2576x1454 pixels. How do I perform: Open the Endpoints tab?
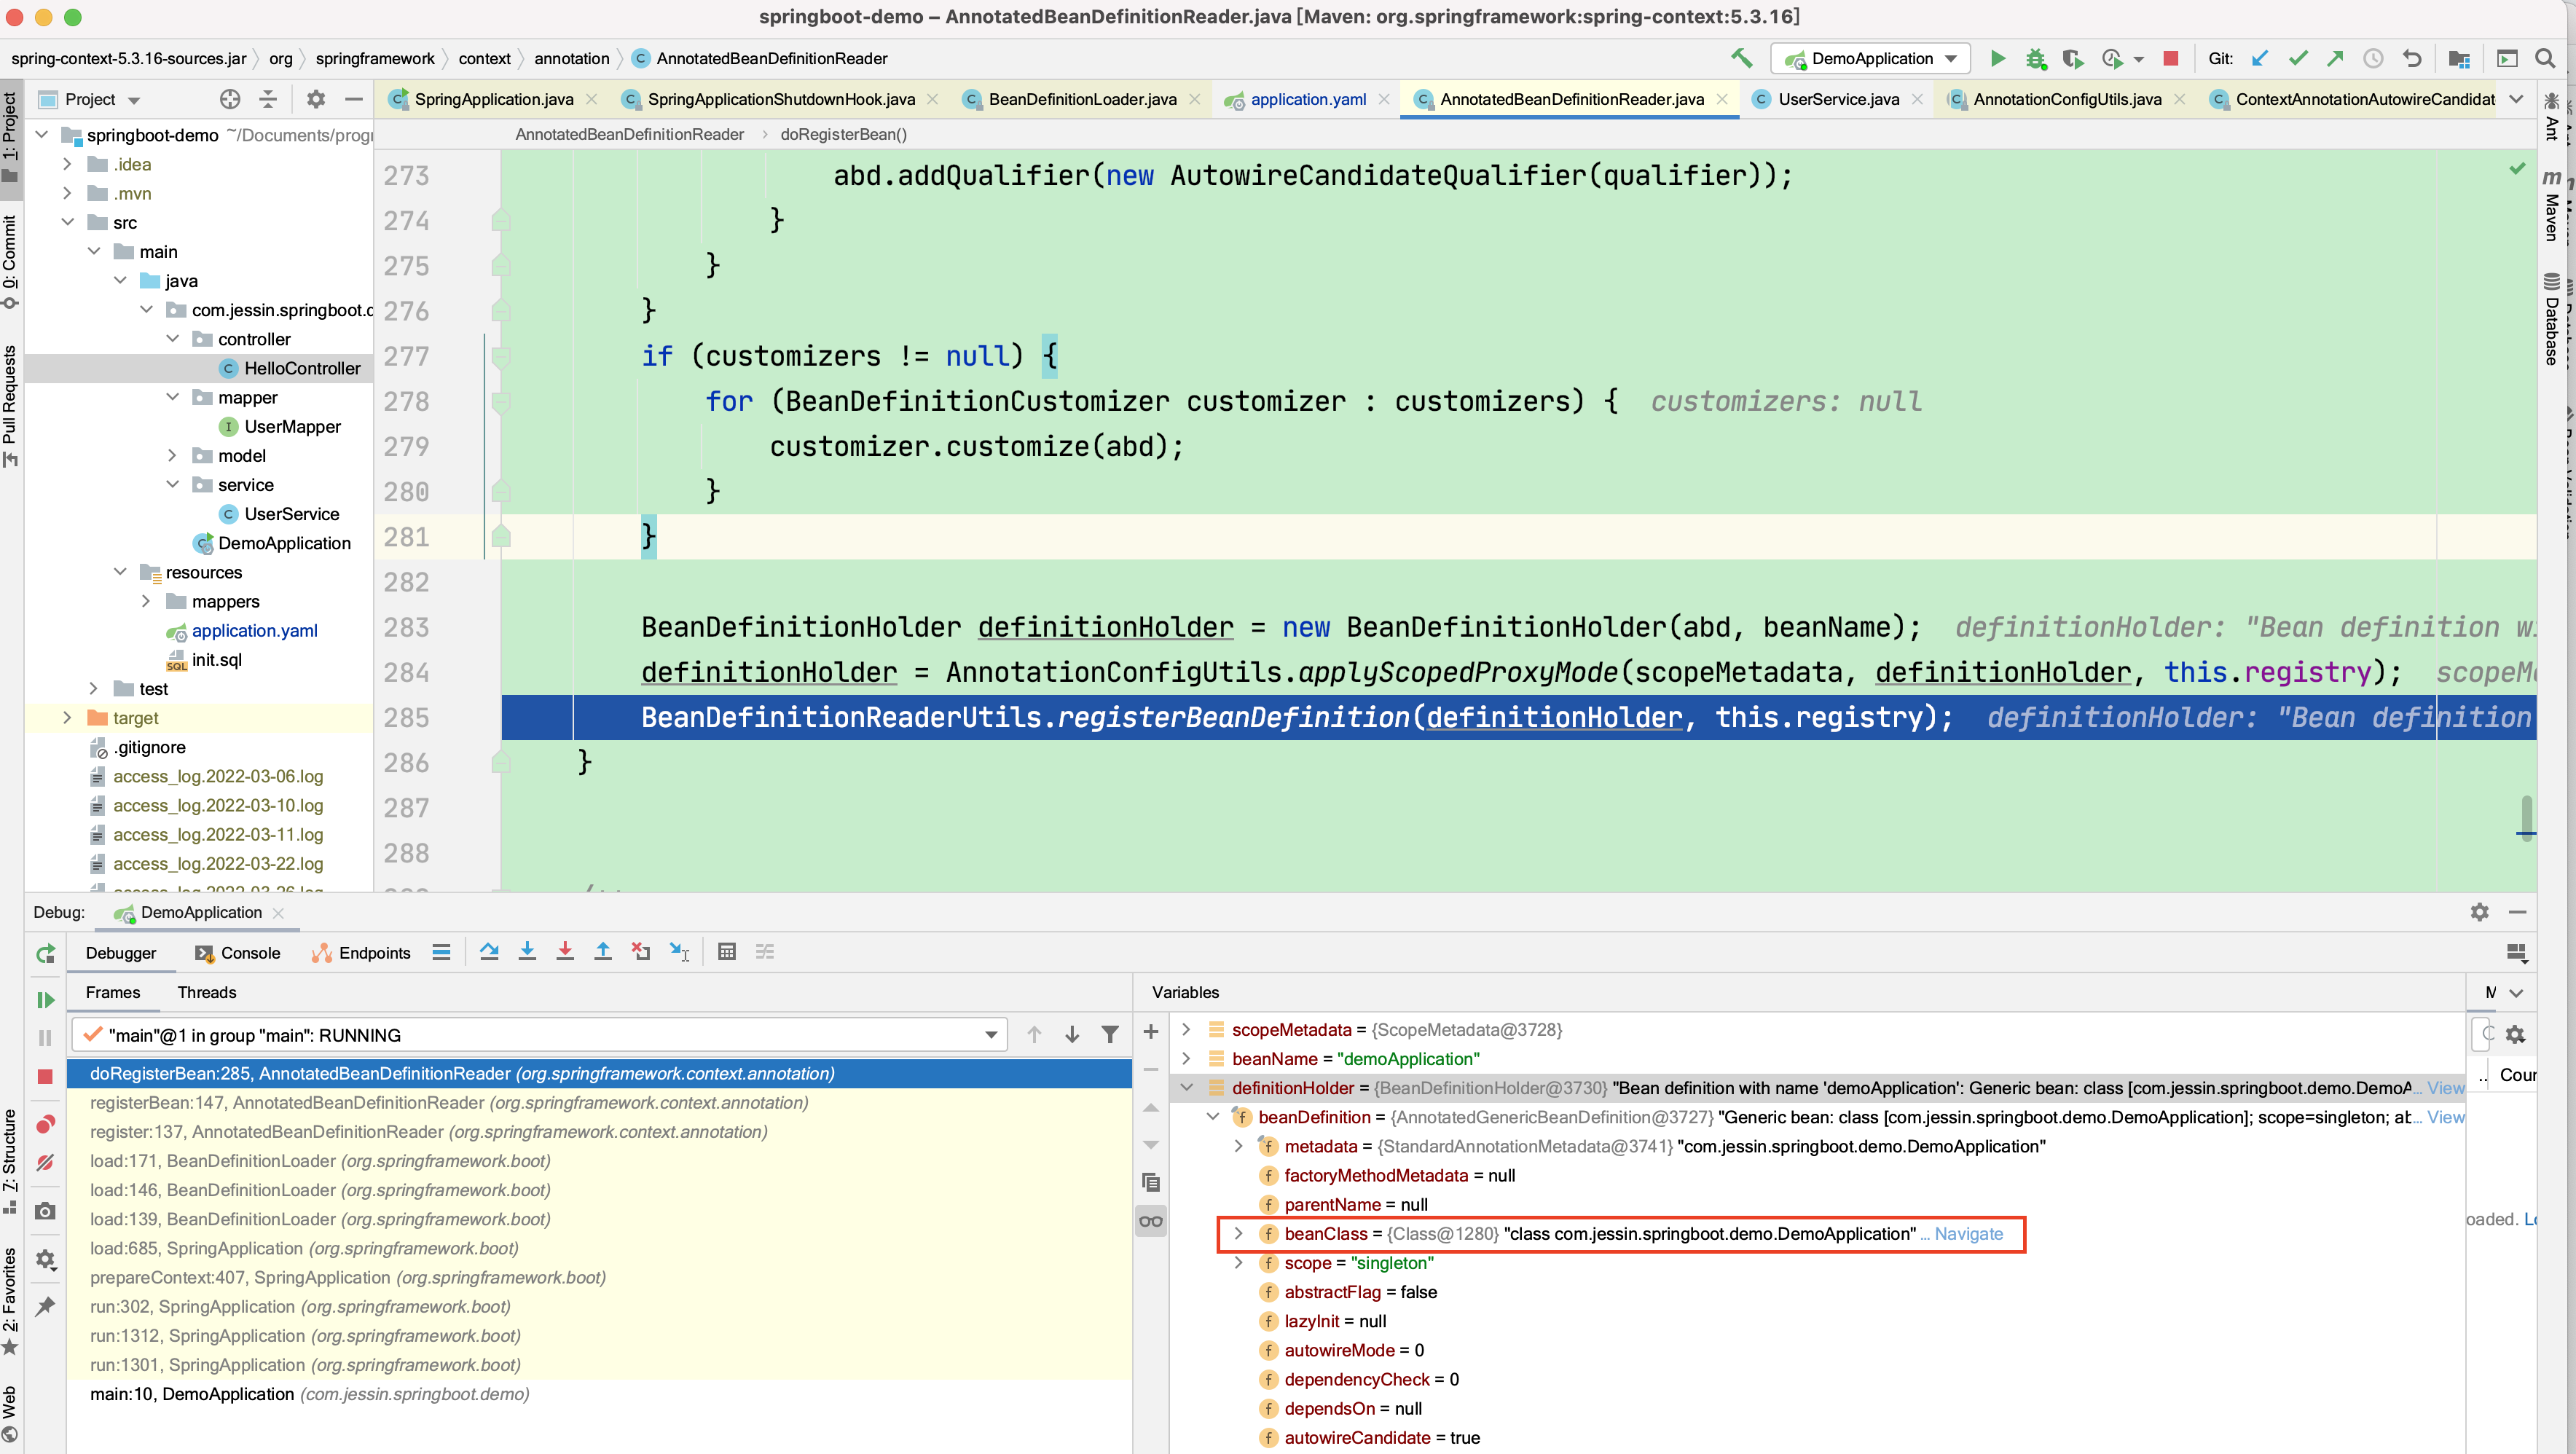click(x=362, y=952)
